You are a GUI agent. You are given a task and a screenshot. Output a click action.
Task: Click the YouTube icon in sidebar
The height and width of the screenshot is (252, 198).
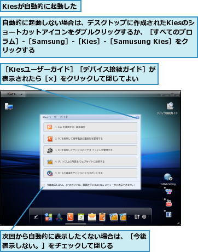168,203
